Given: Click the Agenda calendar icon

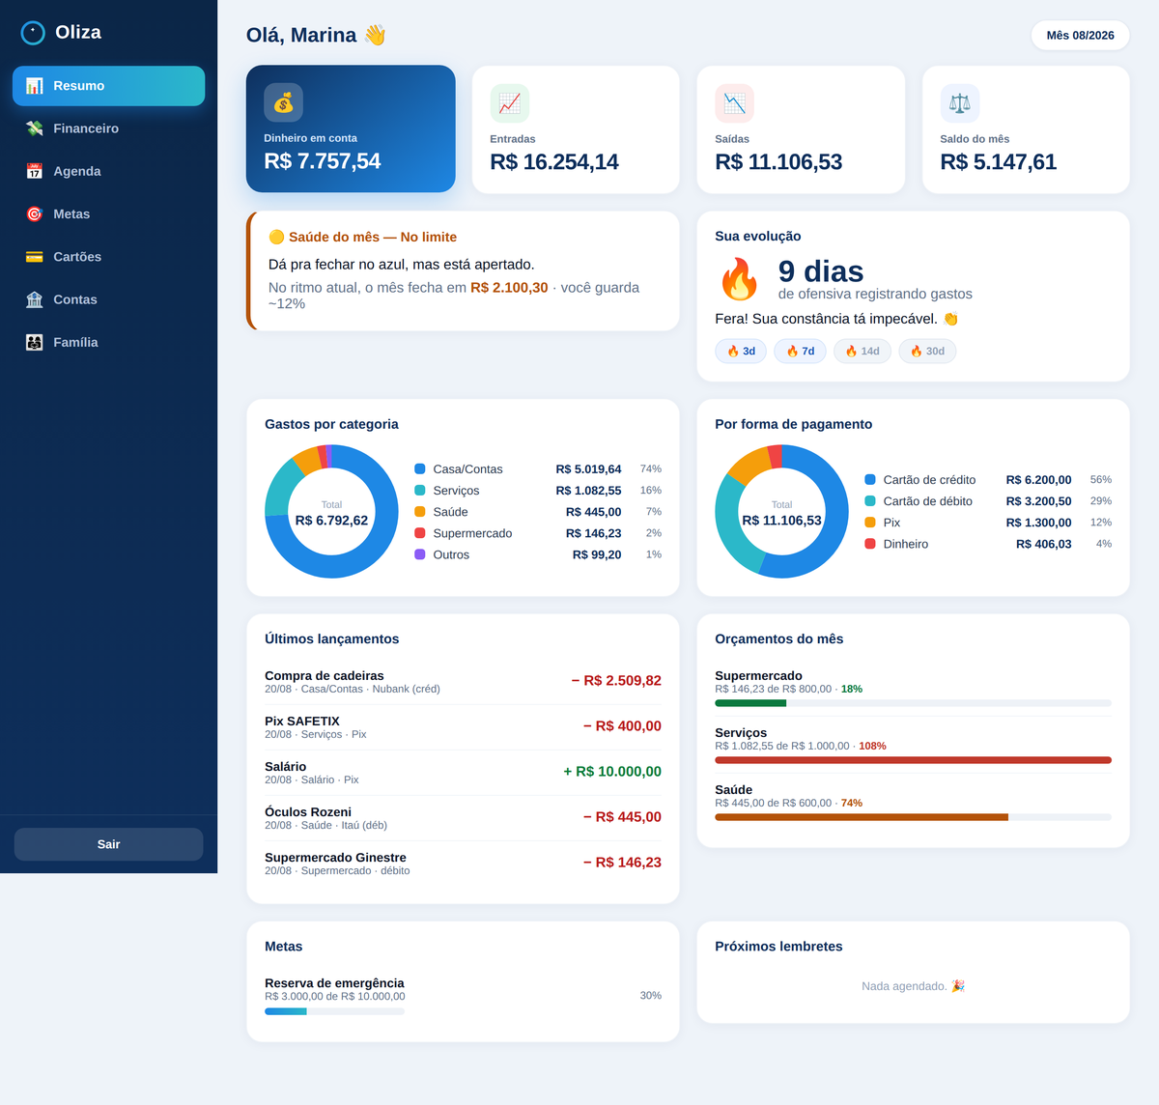Looking at the screenshot, I should tap(35, 171).
